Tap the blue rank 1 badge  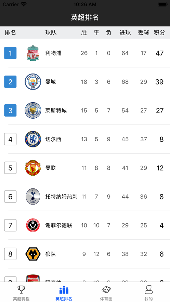coord(10,53)
